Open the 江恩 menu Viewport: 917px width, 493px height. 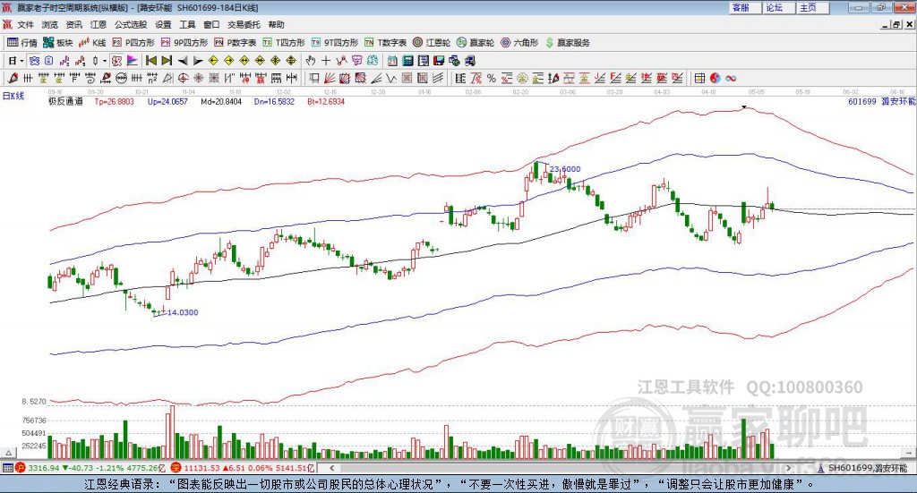coord(98,25)
